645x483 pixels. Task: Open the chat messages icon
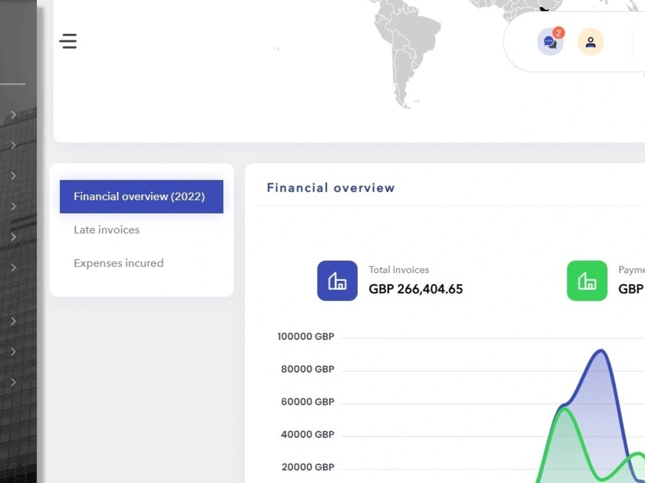tap(550, 42)
